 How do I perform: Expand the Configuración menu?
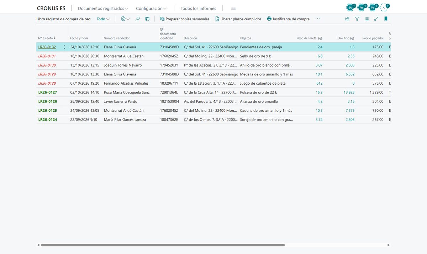click(x=151, y=8)
